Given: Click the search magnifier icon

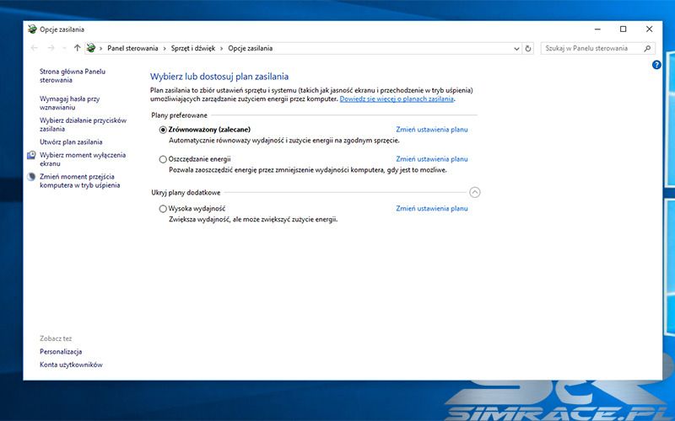Looking at the screenshot, I should (x=646, y=49).
